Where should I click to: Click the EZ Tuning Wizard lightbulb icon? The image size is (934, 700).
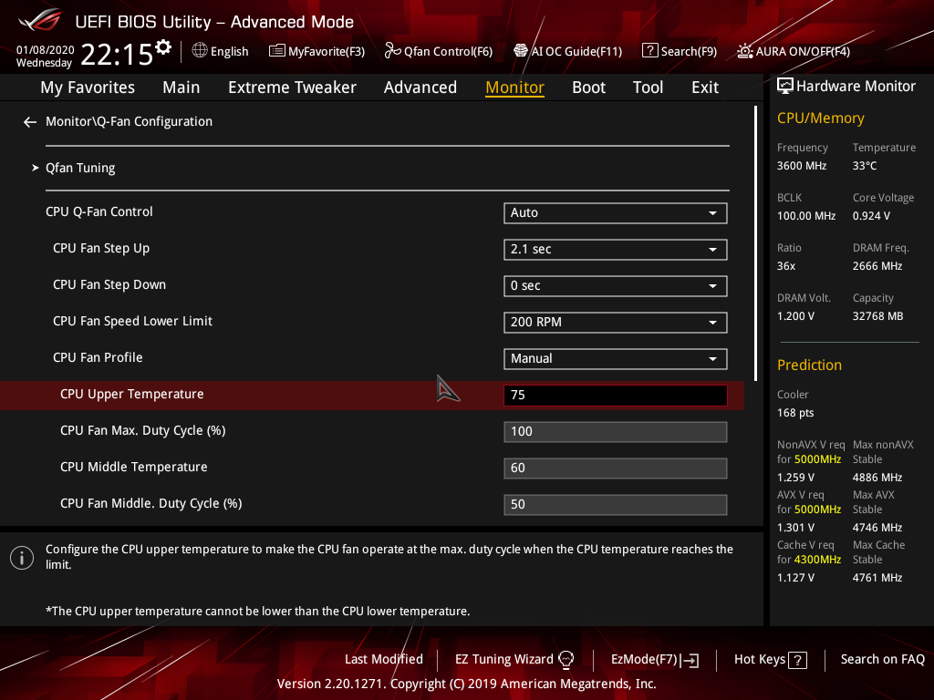click(566, 660)
